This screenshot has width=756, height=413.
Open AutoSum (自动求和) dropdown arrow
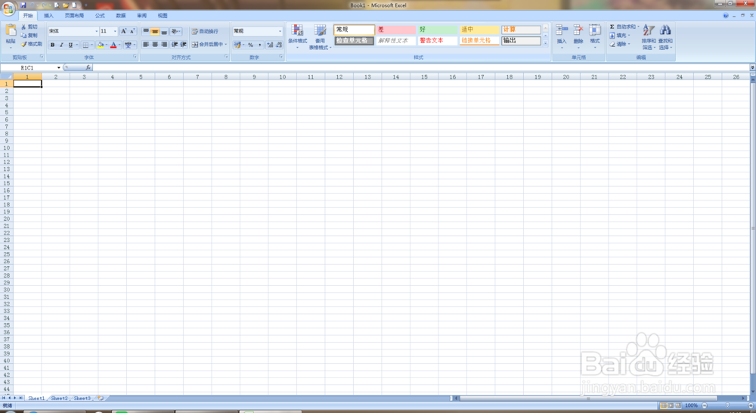pos(638,27)
